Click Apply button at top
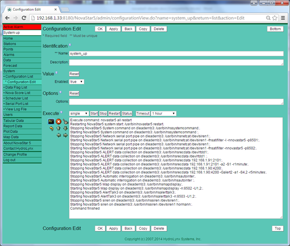Image resolution: width=290 pixels, height=246 pixels. pyautogui.click(x=113, y=29)
